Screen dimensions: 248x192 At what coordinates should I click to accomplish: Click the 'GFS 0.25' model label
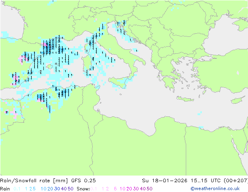(83, 181)
